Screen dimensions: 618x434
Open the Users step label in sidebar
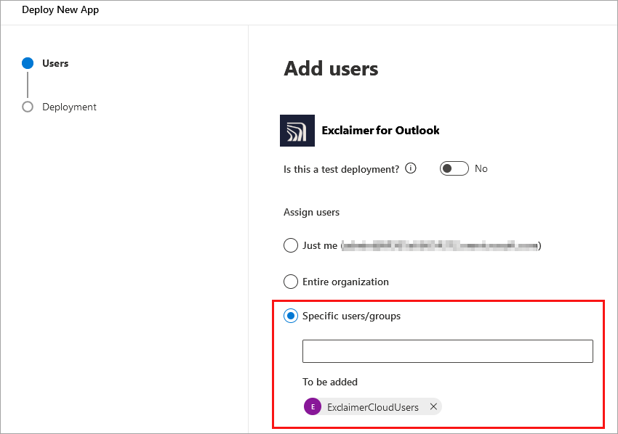click(x=55, y=63)
